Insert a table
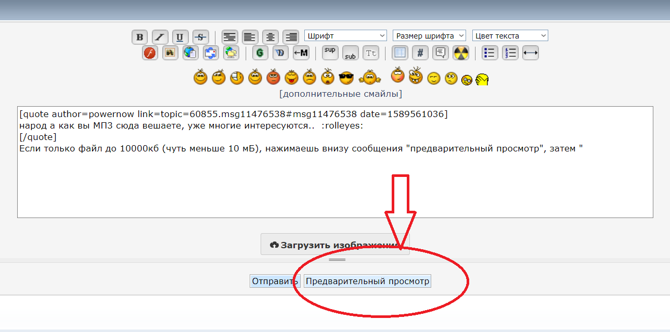The image size is (670, 332). click(400, 53)
